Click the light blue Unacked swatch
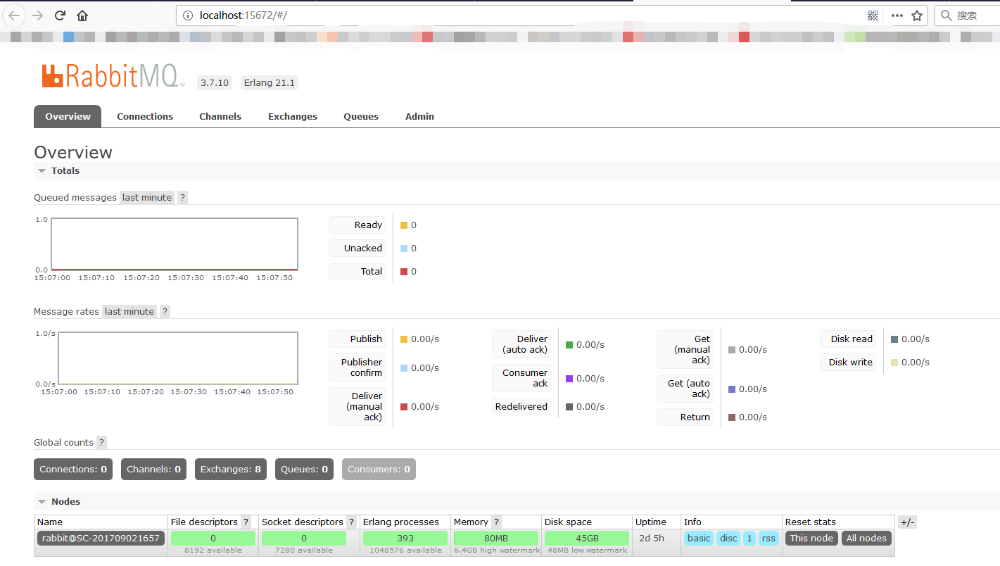 pyautogui.click(x=404, y=249)
